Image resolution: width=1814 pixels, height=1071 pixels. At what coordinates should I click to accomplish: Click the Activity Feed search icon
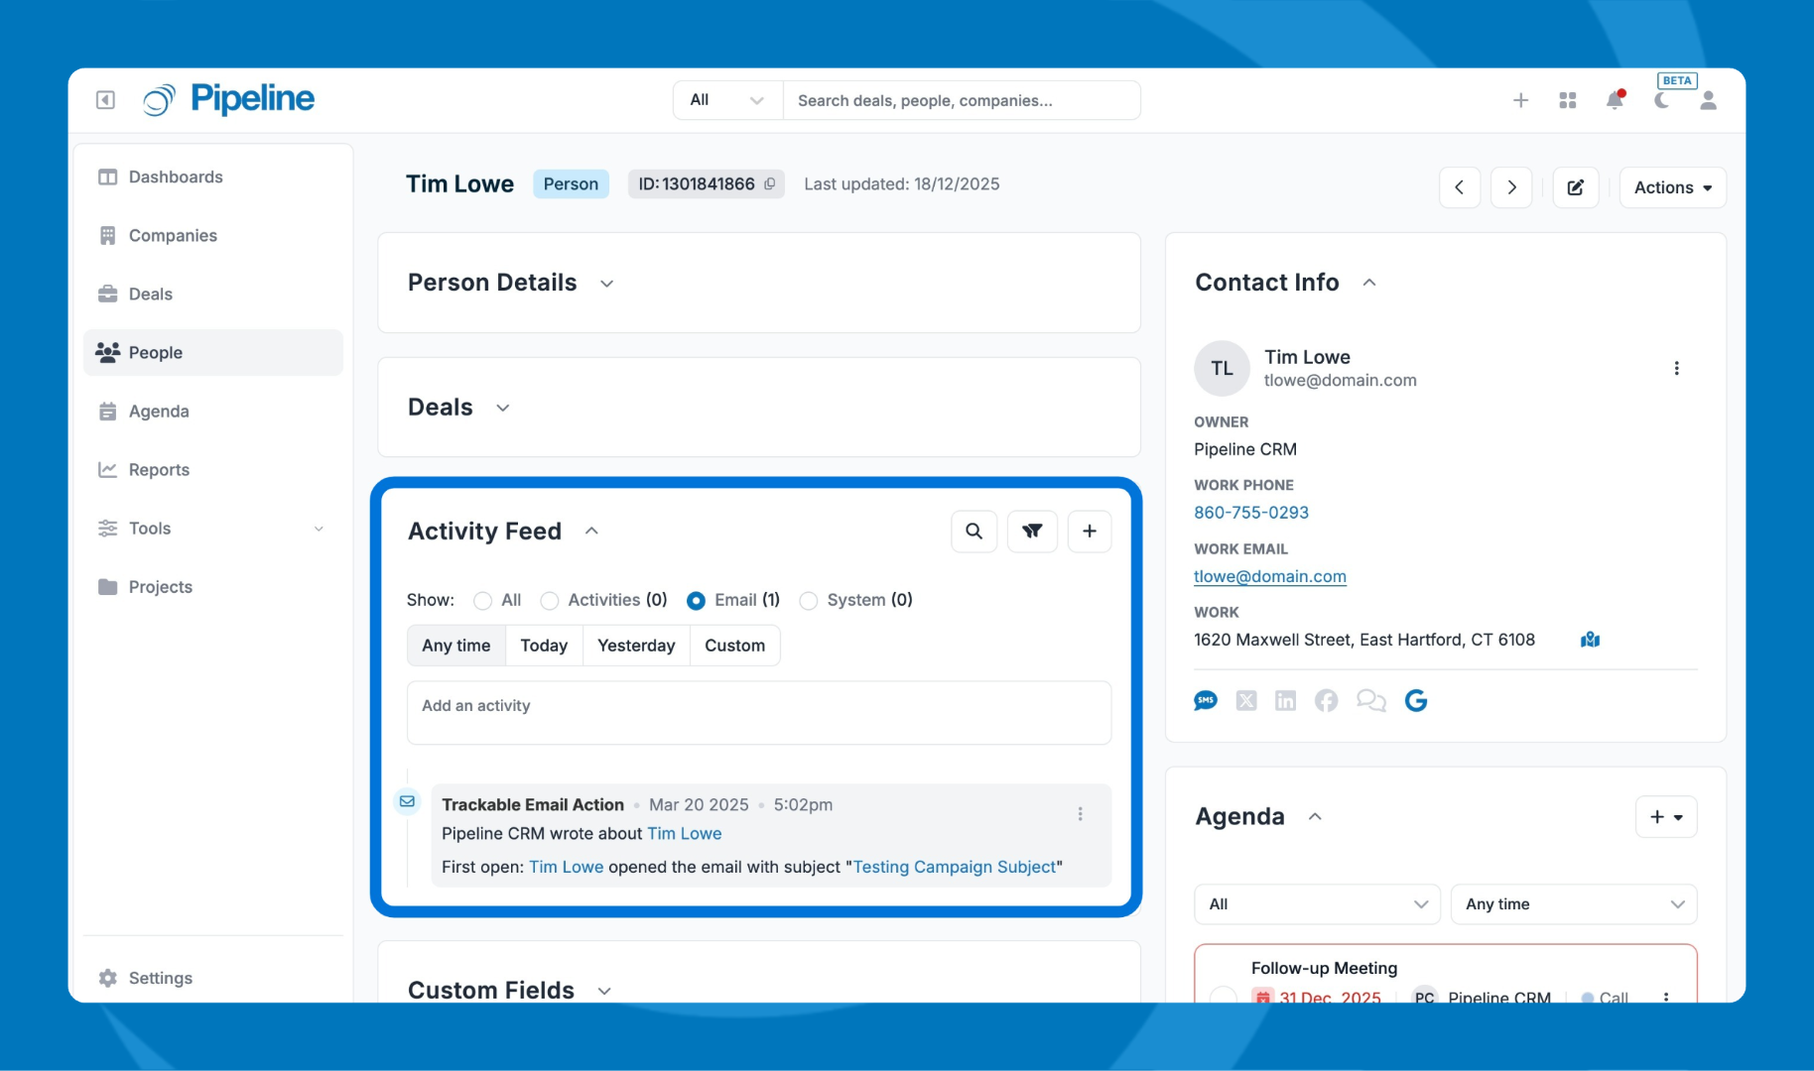point(973,532)
